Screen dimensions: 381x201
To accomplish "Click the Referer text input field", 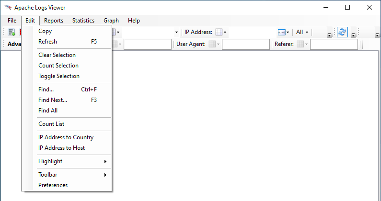I will click(x=334, y=44).
